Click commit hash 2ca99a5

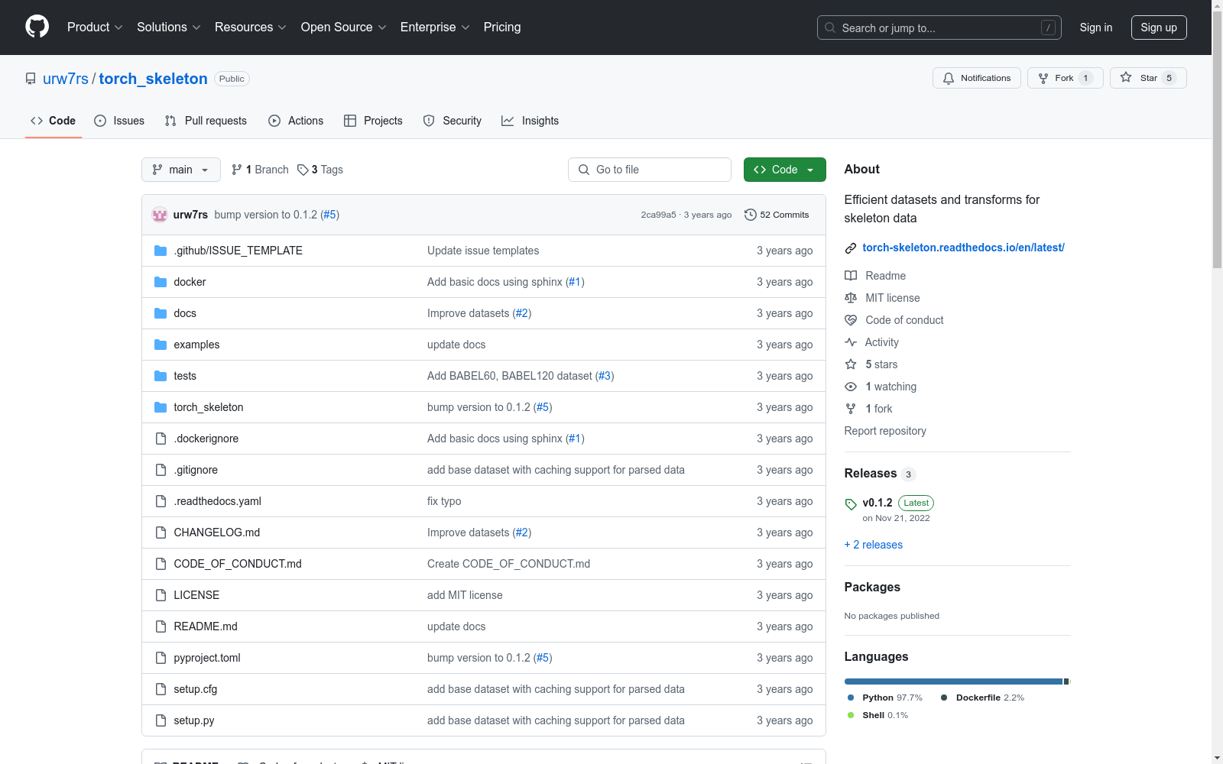click(659, 215)
